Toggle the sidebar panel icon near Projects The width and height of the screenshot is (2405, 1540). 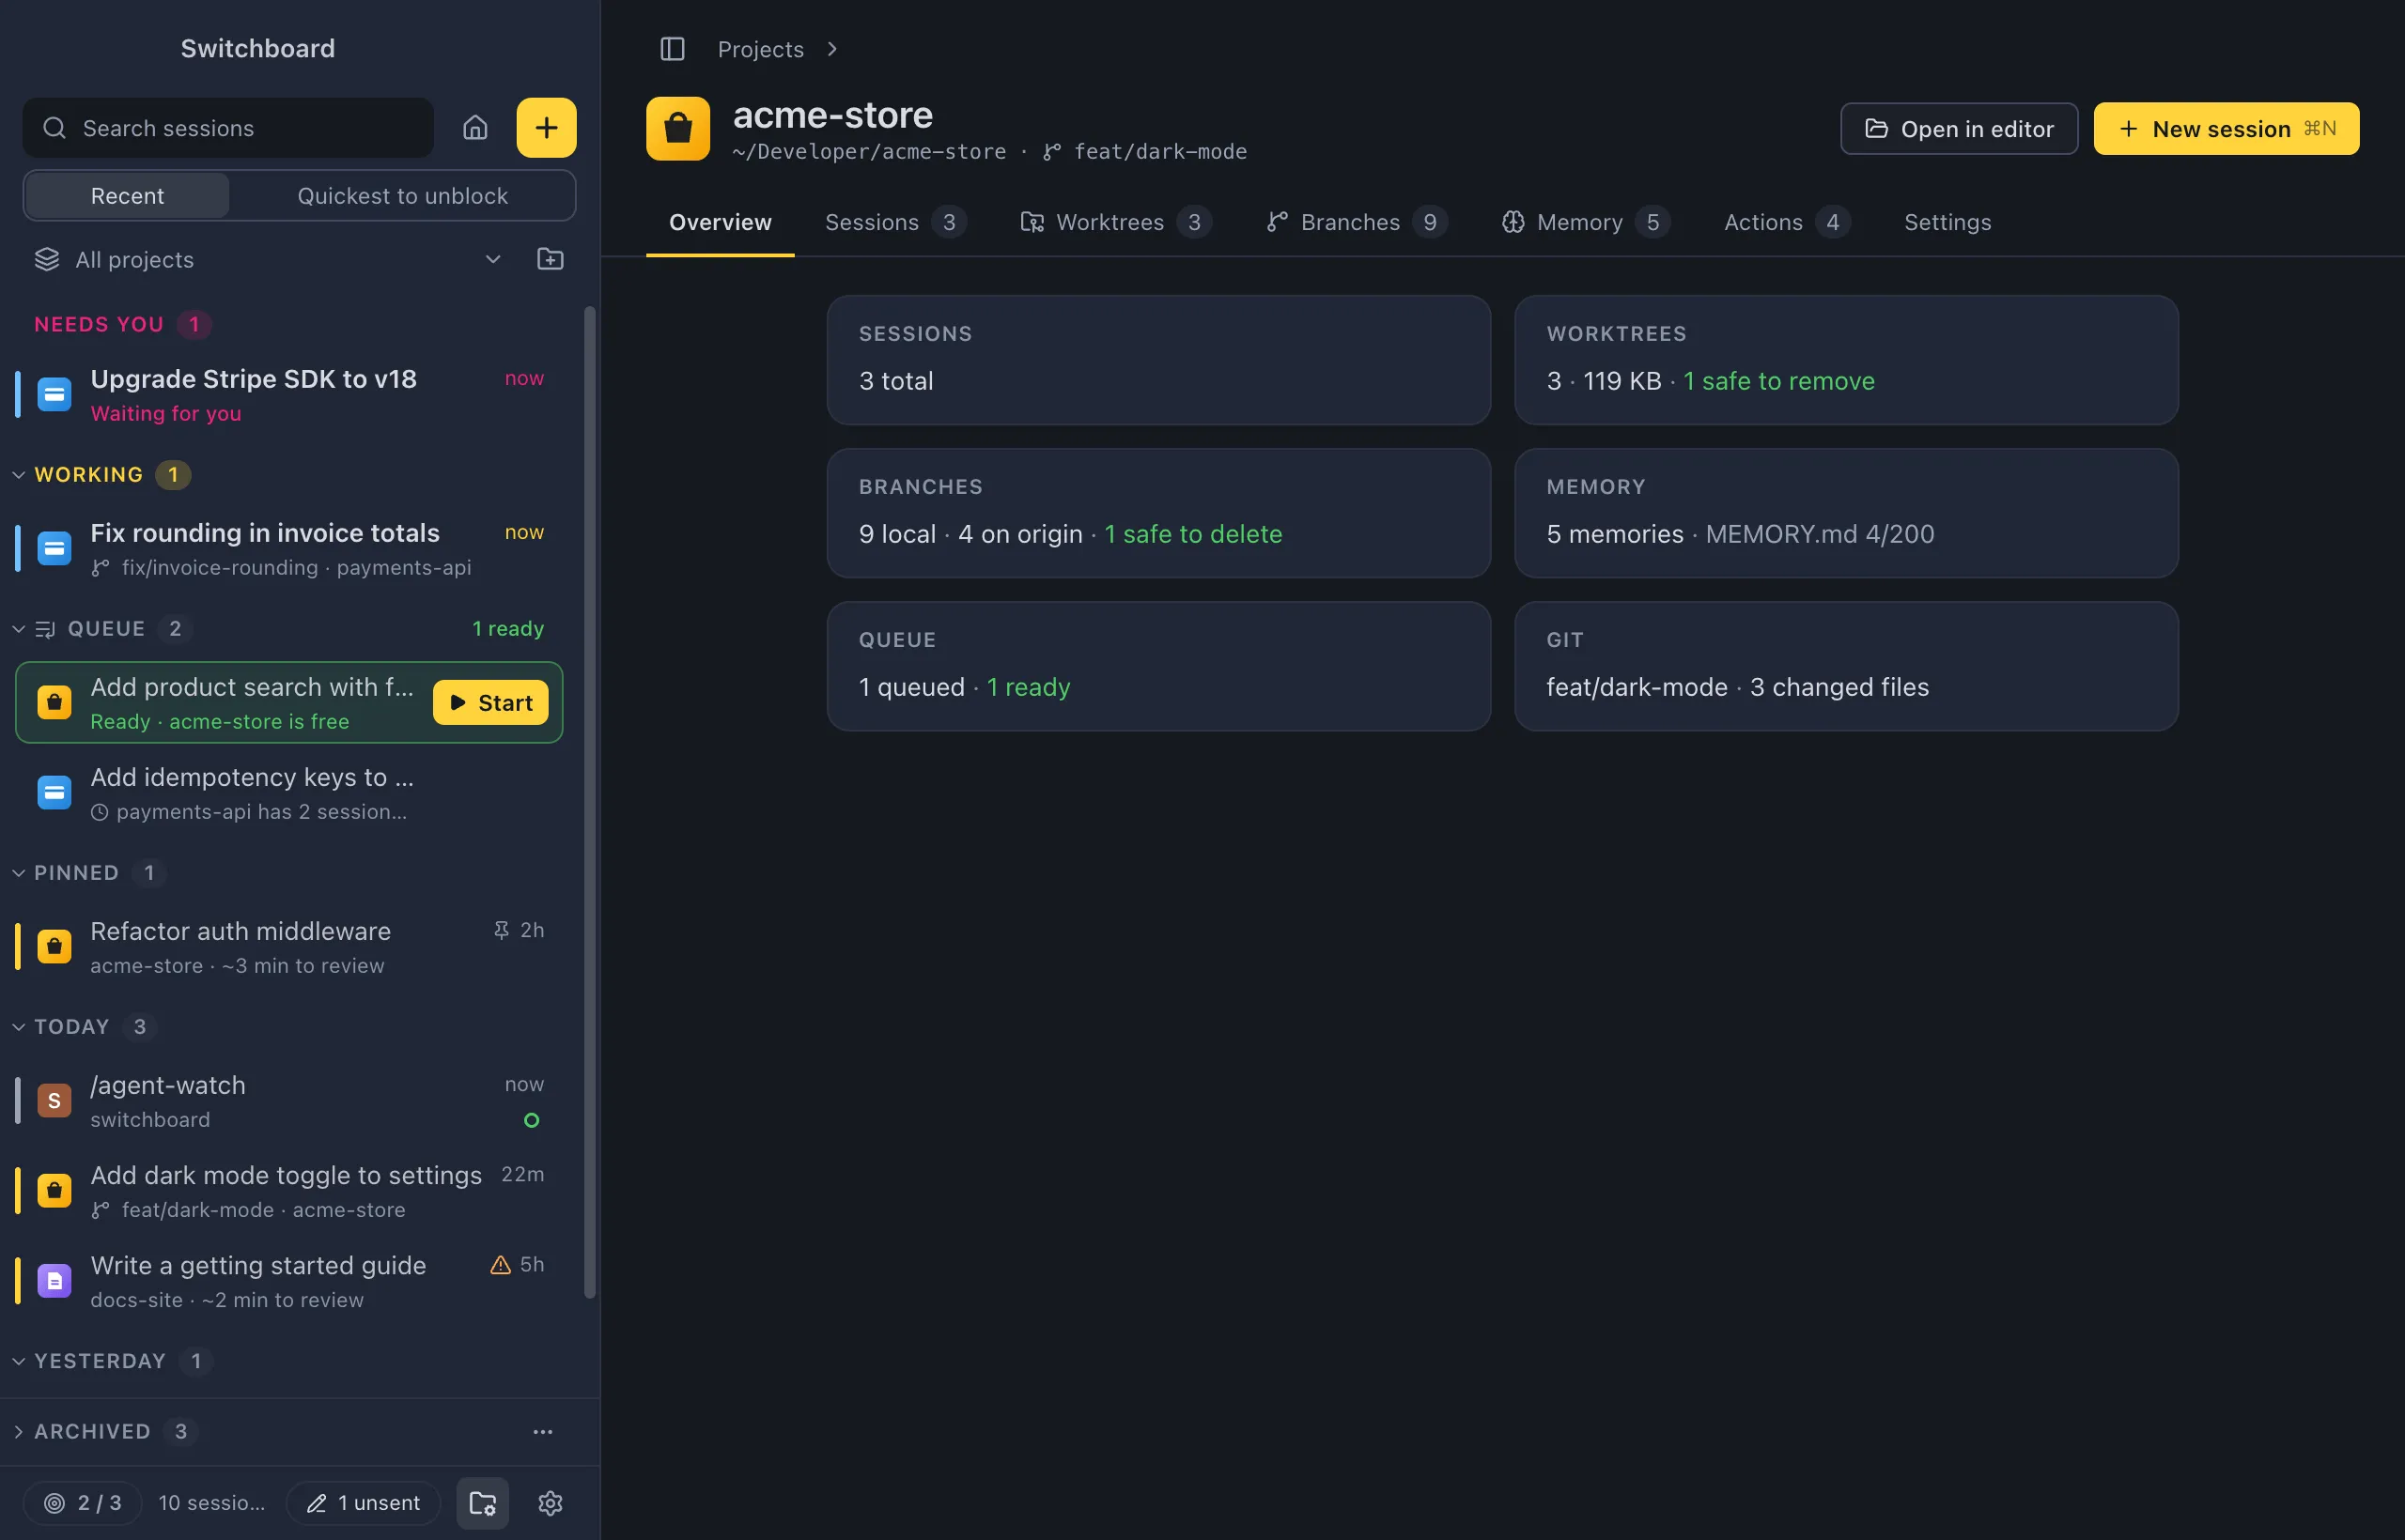click(673, 49)
